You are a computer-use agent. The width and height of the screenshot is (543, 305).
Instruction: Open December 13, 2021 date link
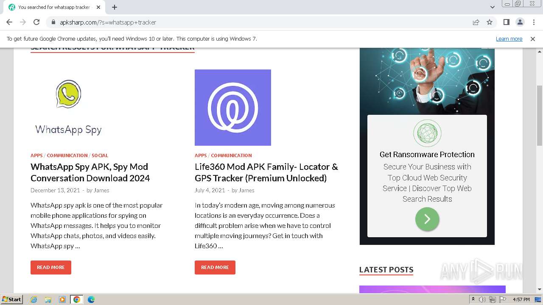(x=55, y=190)
